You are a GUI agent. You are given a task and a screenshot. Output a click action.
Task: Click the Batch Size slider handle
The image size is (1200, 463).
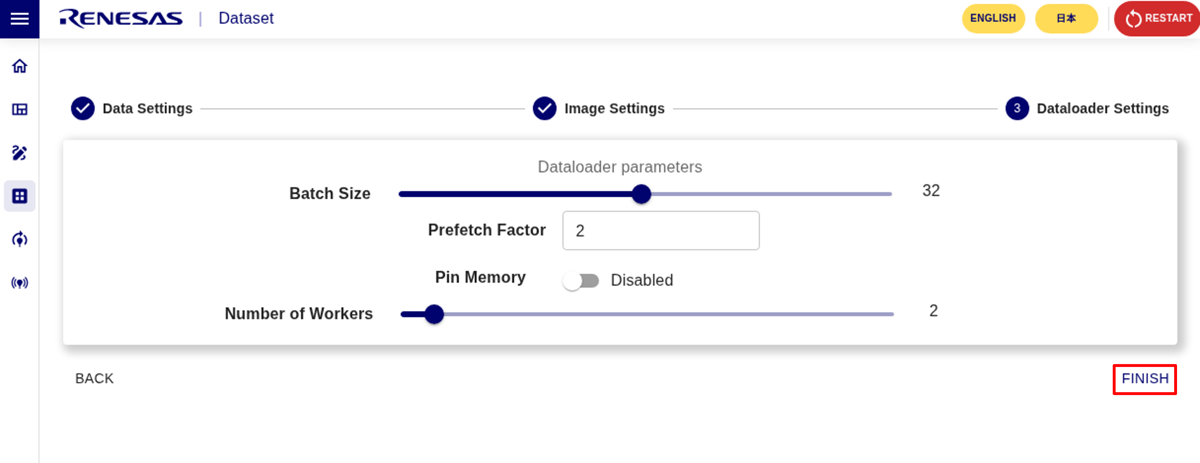(641, 194)
